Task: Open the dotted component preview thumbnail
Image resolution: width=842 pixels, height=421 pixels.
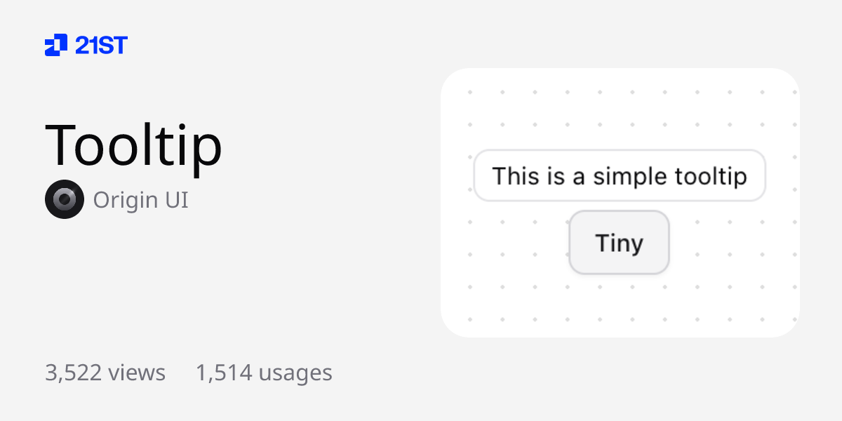Action: click(x=620, y=302)
